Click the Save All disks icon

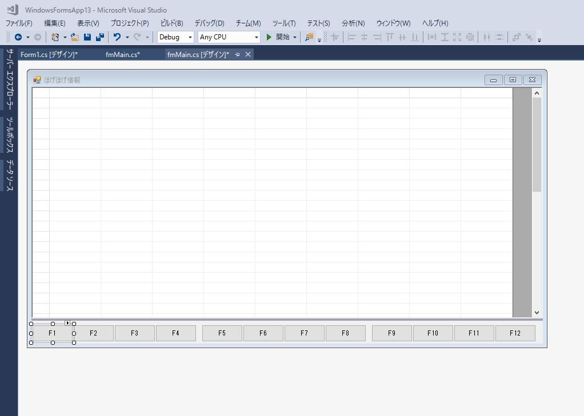pyautogui.click(x=100, y=37)
